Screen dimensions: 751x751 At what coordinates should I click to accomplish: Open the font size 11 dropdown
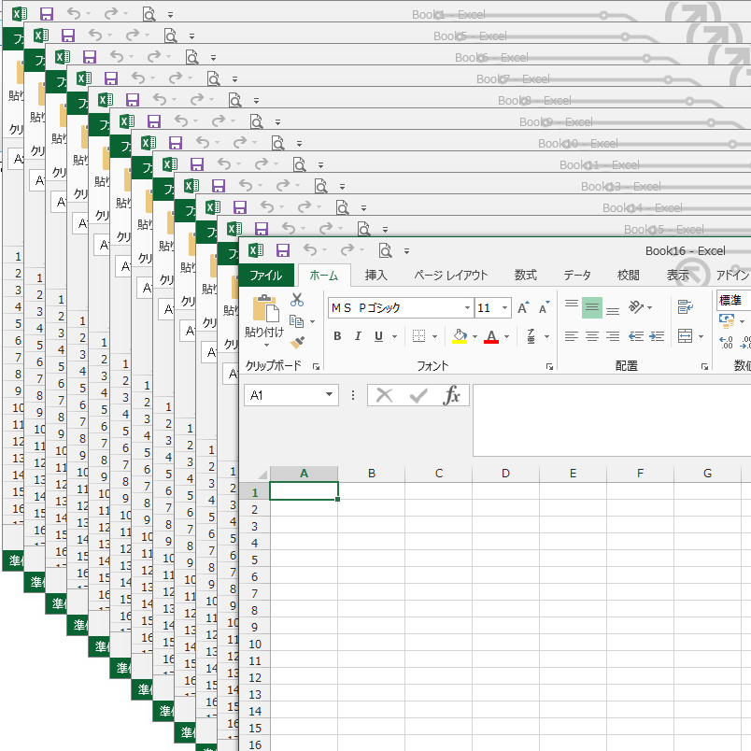click(x=504, y=307)
